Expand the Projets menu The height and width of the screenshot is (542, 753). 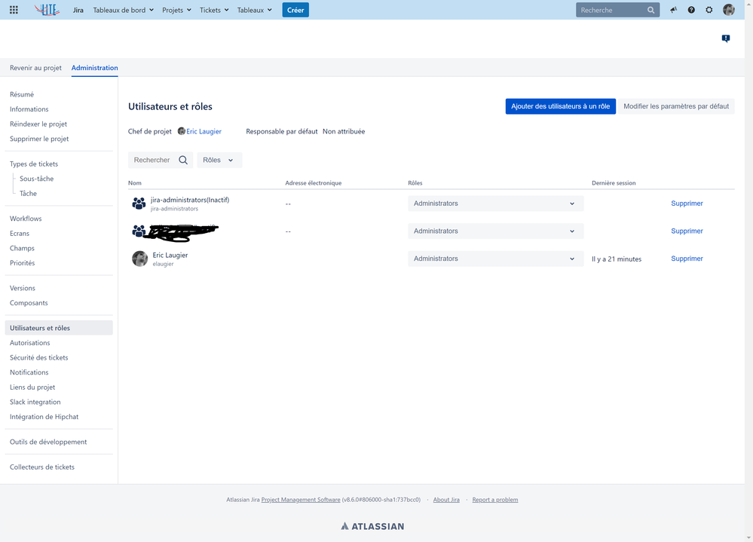pyautogui.click(x=176, y=10)
